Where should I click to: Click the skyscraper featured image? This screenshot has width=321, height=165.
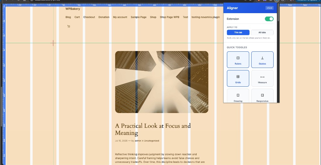162,82
